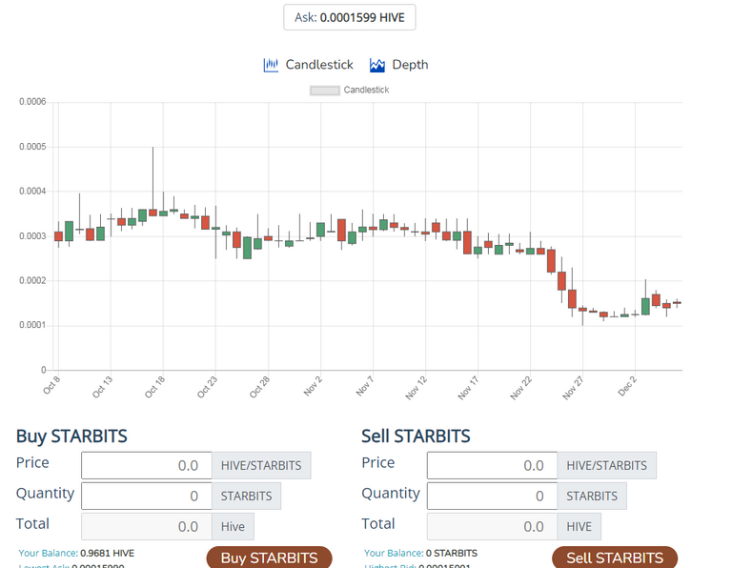Click the Dec 2 x-axis label

point(626,386)
